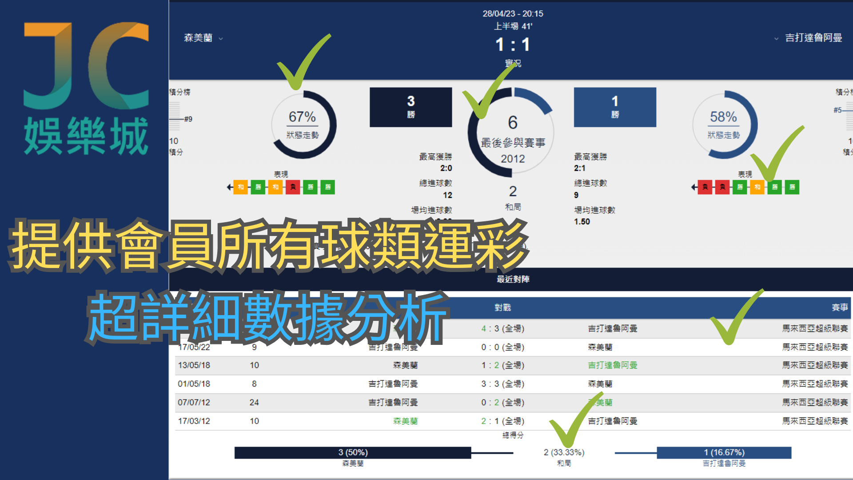
Task: Expand the 吉打達魯阿曼 team dropdown chevron
Action: tap(776, 39)
